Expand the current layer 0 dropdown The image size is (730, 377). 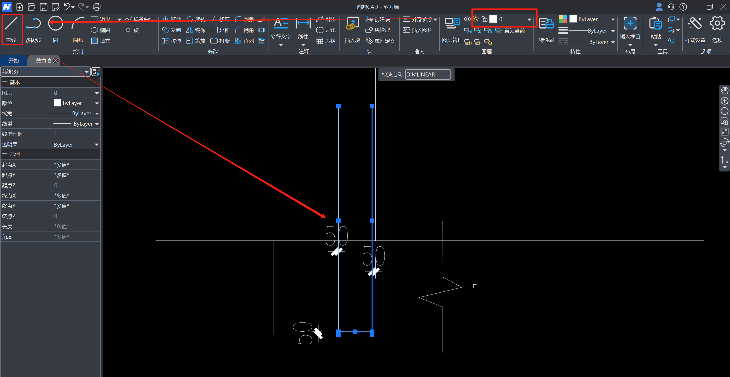[529, 19]
